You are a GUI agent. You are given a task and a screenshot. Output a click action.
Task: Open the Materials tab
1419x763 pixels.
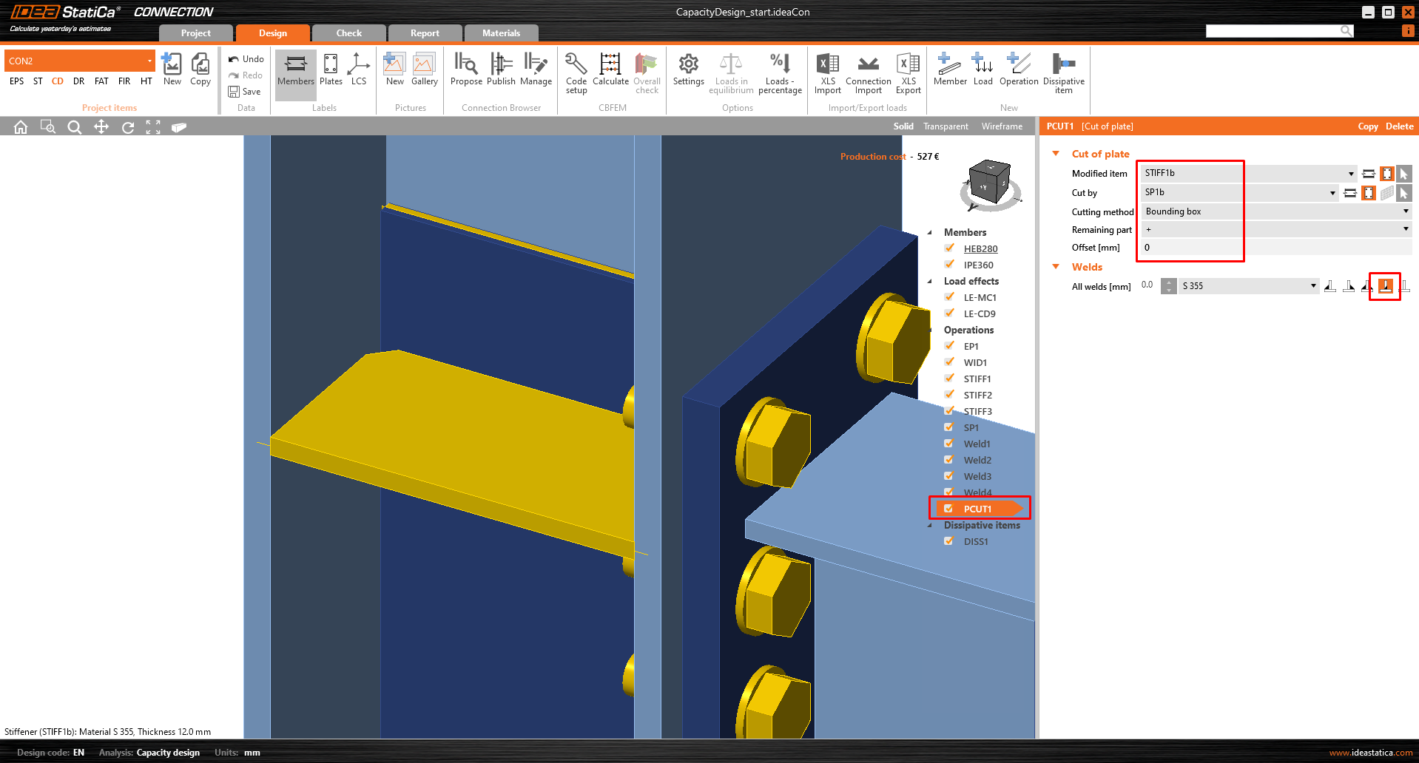coord(501,33)
